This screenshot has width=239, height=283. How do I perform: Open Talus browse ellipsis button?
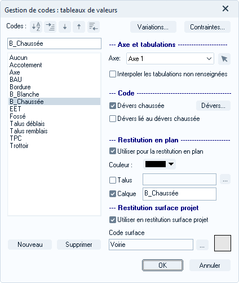point(225,180)
